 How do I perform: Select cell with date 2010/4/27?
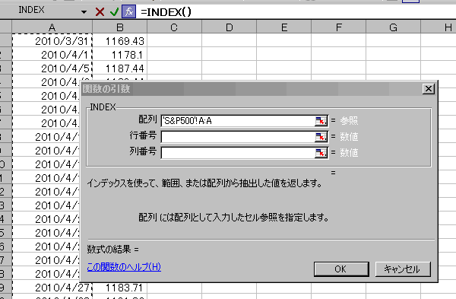click(x=52, y=288)
